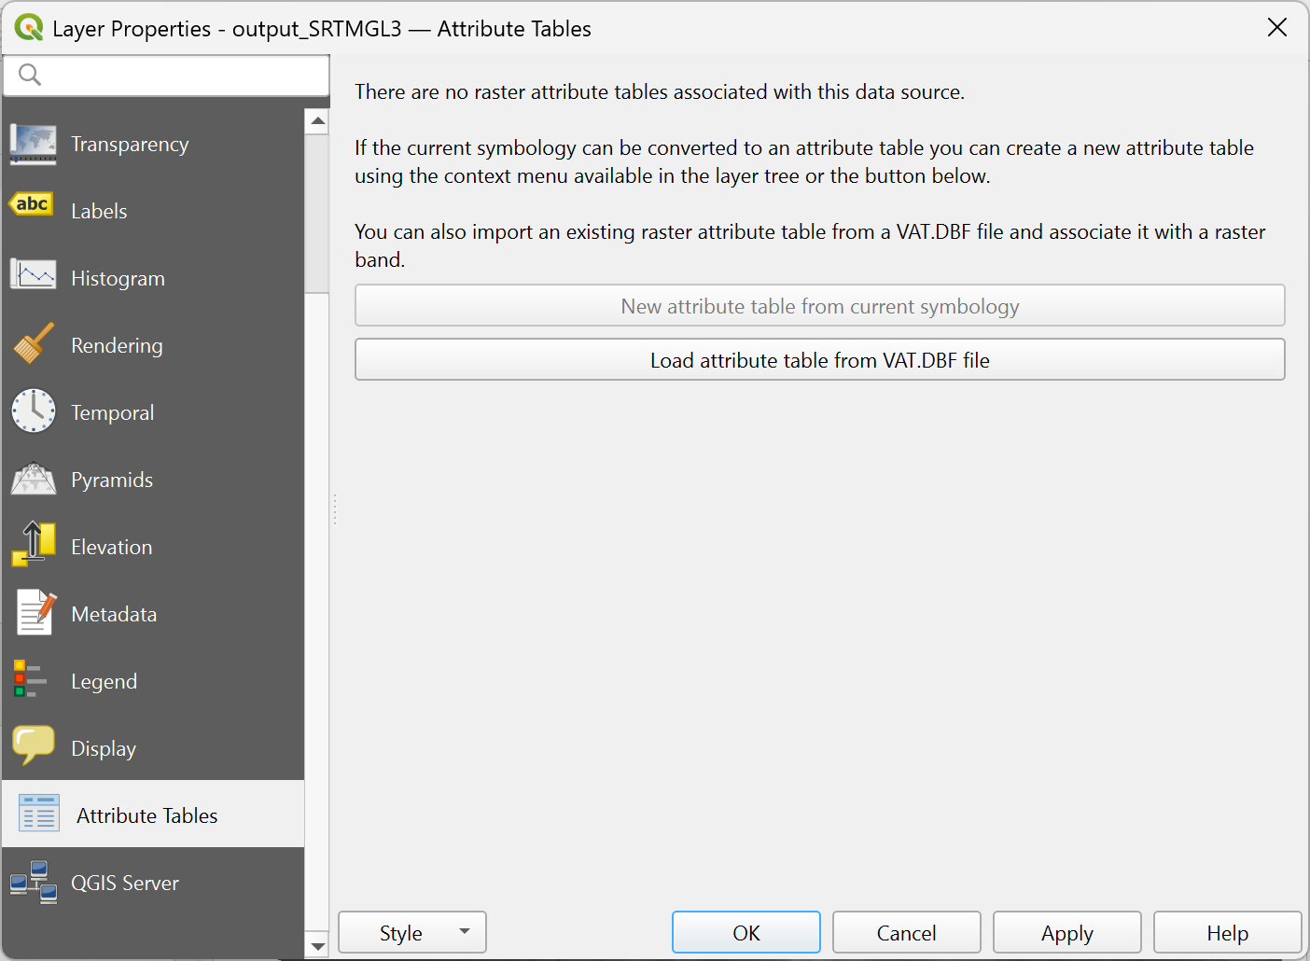1310x961 pixels.
Task: Focus the settings search field
Action: tap(177, 76)
